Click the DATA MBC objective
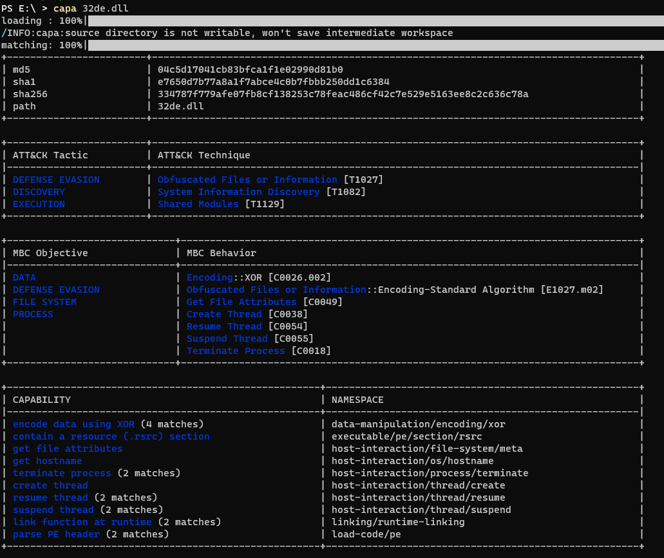The image size is (664, 558). tap(24, 277)
